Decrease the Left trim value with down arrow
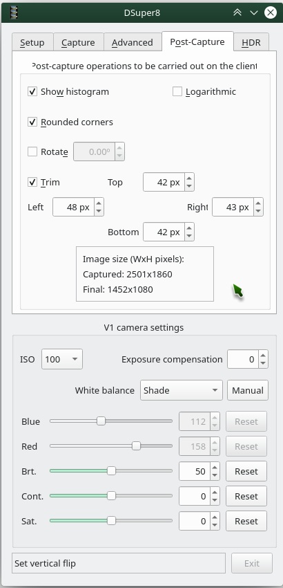 click(x=99, y=211)
